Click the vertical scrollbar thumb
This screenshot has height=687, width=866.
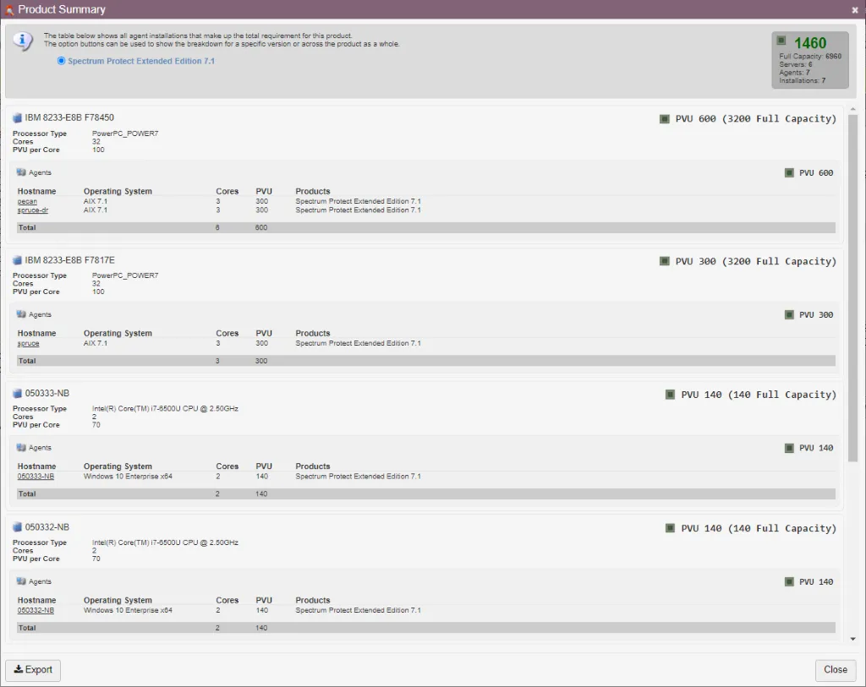[x=852, y=288]
